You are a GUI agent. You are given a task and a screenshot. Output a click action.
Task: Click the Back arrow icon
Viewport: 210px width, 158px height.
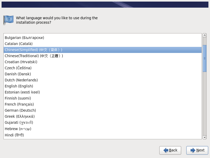point(166,150)
